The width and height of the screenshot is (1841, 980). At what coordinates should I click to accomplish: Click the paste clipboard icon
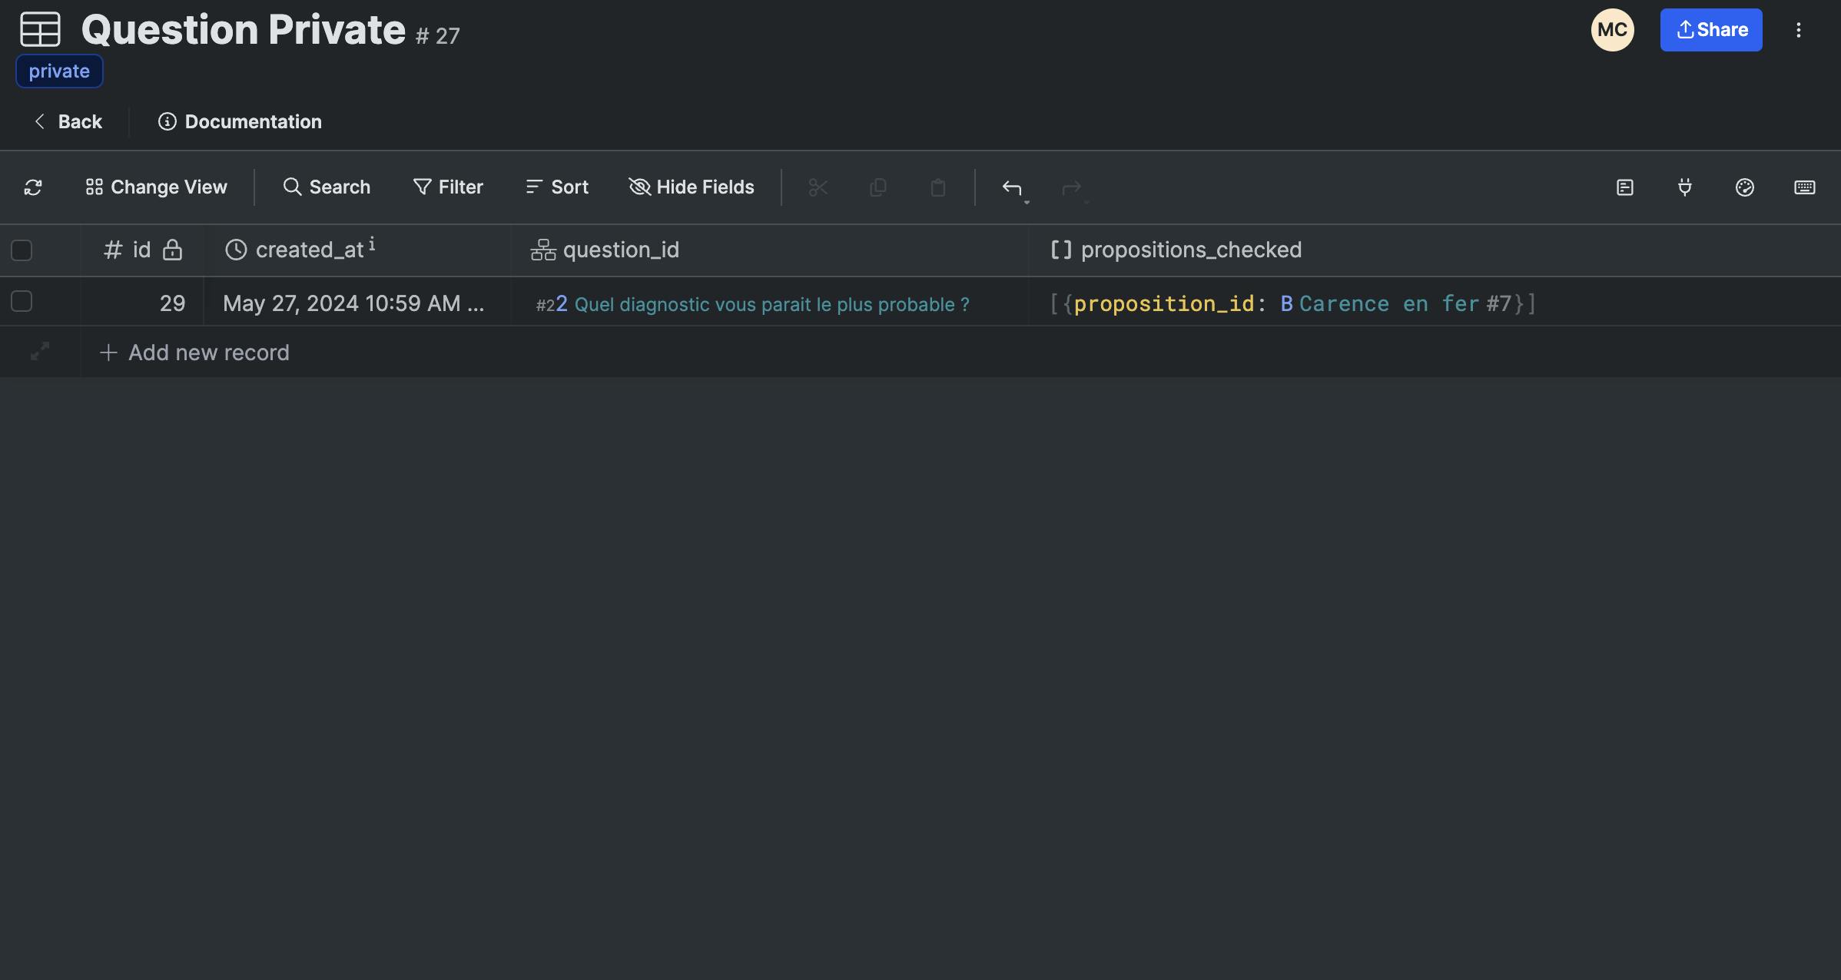pyautogui.click(x=938, y=187)
